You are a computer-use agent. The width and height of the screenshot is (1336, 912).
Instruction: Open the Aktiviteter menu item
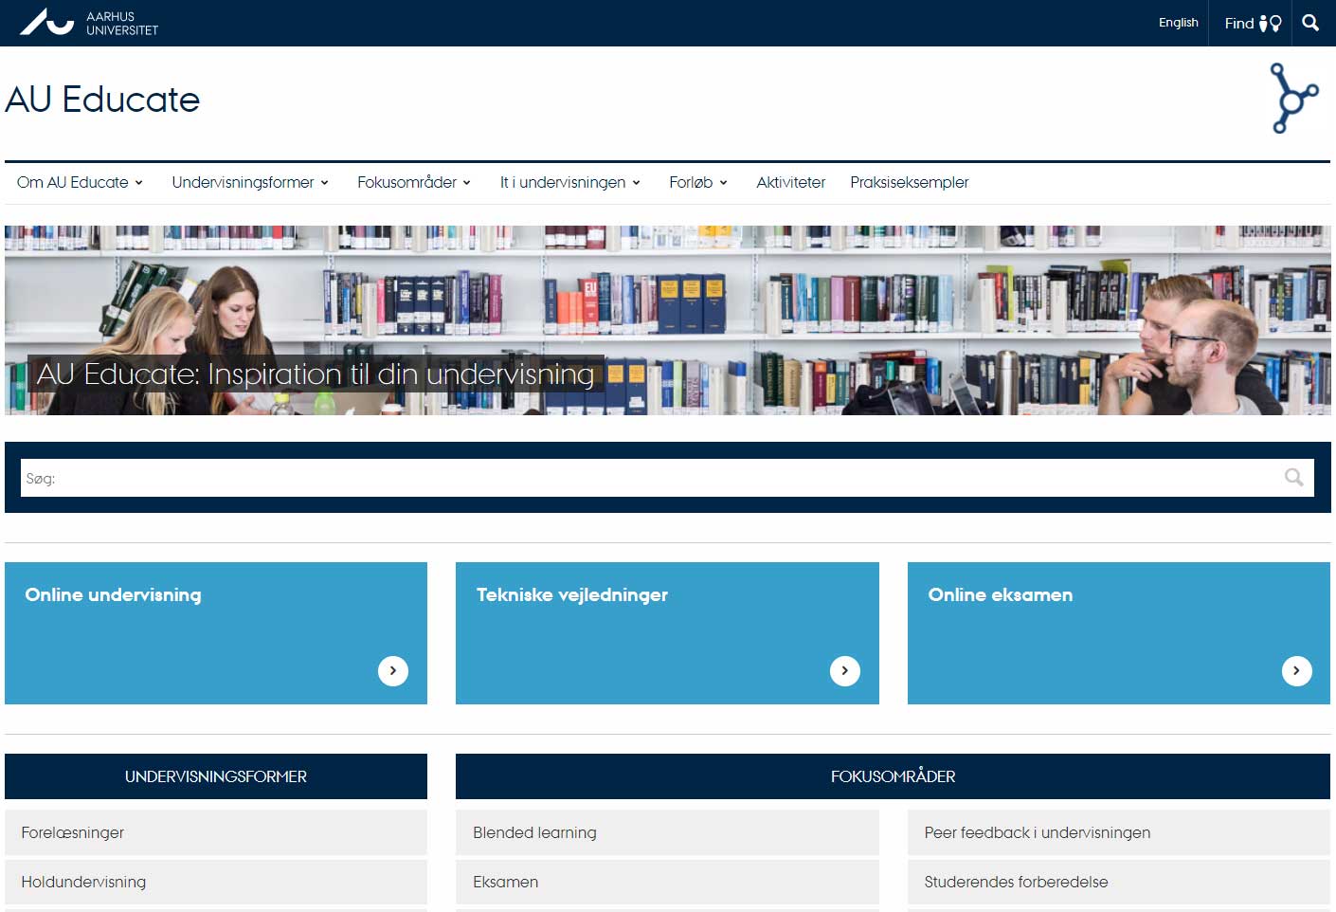click(790, 182)
